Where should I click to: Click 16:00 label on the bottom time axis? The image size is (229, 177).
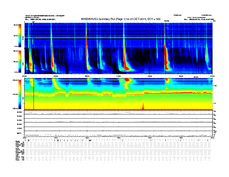coord(150,138)
